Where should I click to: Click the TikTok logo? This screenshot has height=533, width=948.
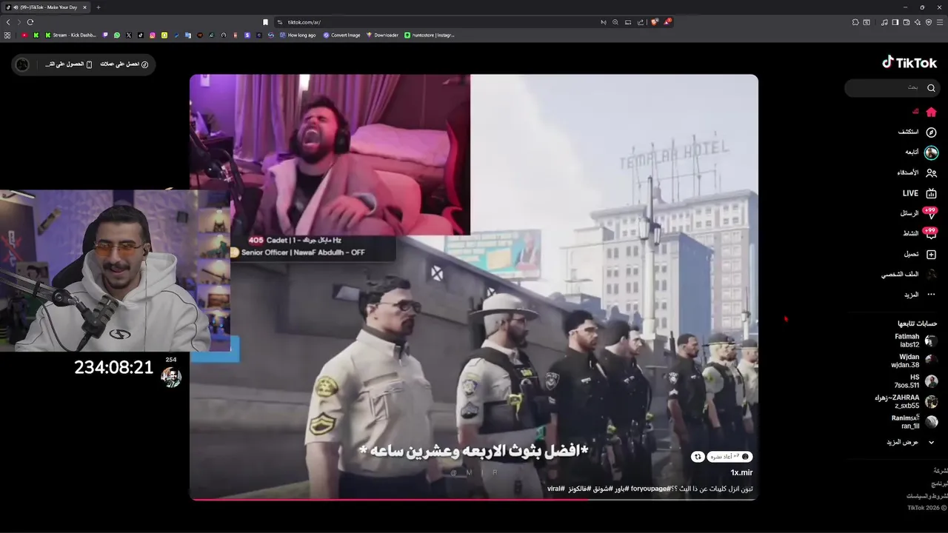909,63
